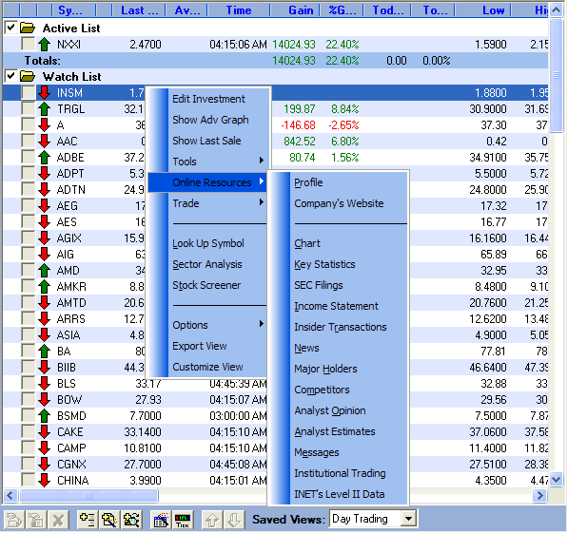This screenshot has width=568, height=533.
Task: Expand the Trade submenu
Action: click(x=208, y=203)
